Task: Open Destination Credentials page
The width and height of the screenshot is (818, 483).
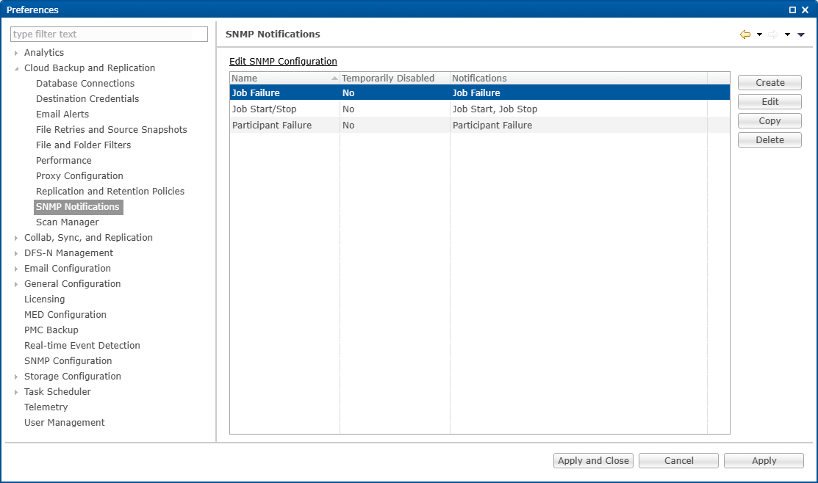Action: click(87, 98)
